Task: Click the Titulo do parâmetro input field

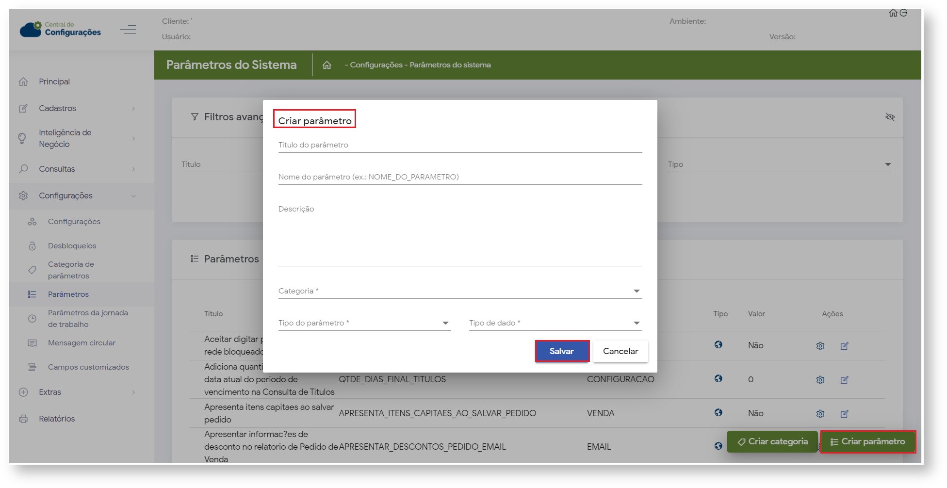Action: pos(459,145)
